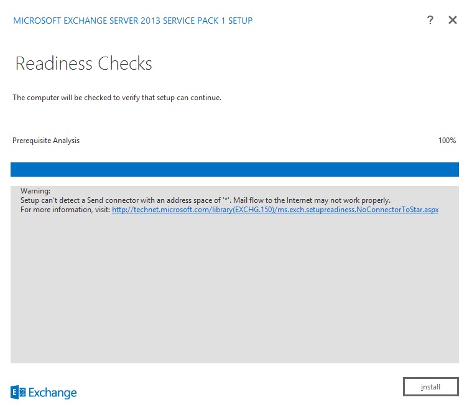Image resolution: width=472 pixels, height=405 pixels.
Task: Click the 100% progress percentage label
Action: (x=447, y=141)
